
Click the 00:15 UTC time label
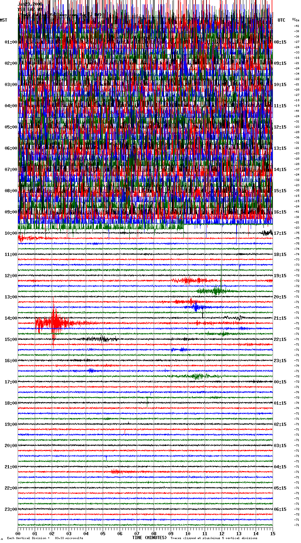point(280,382)
